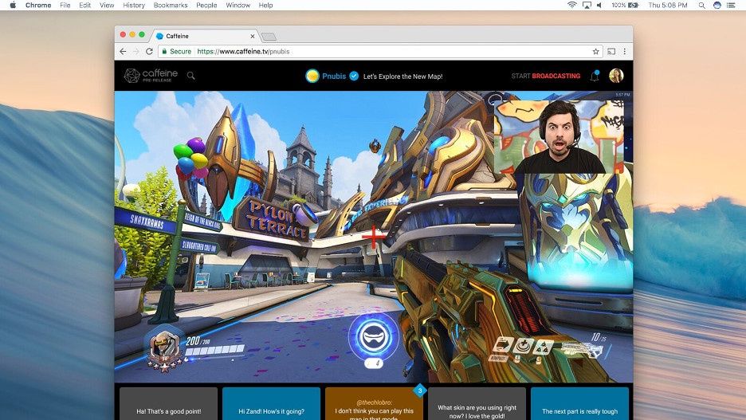746x420 pixels.
Task: Click the address bar URL
Action: [x=243, y=51]
